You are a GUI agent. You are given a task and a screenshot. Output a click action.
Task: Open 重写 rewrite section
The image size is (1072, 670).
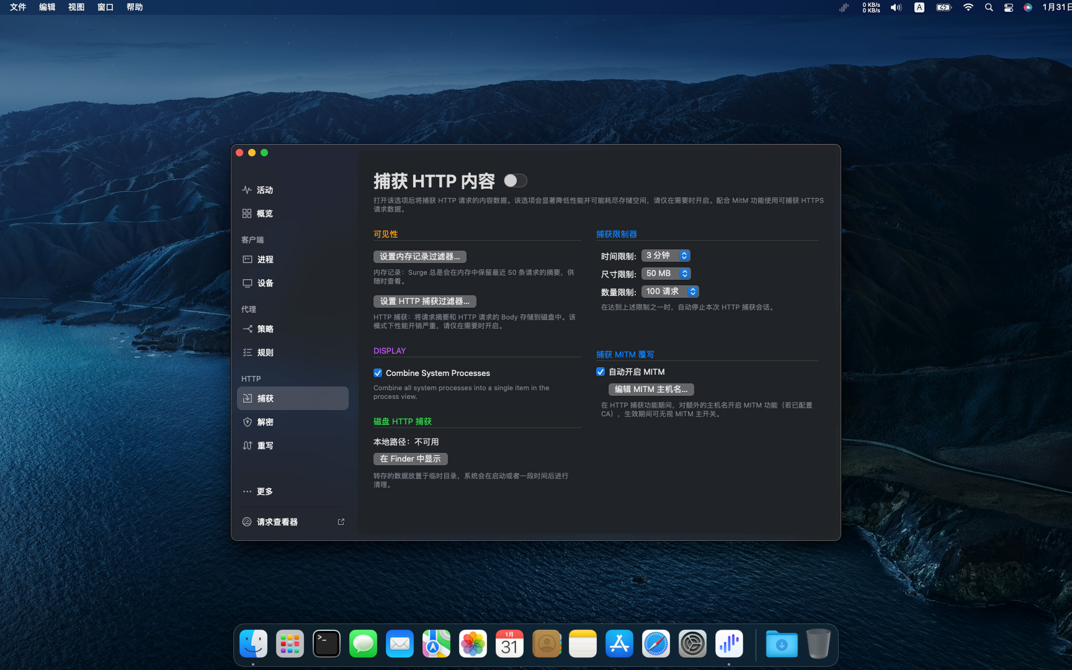(292, 445)
